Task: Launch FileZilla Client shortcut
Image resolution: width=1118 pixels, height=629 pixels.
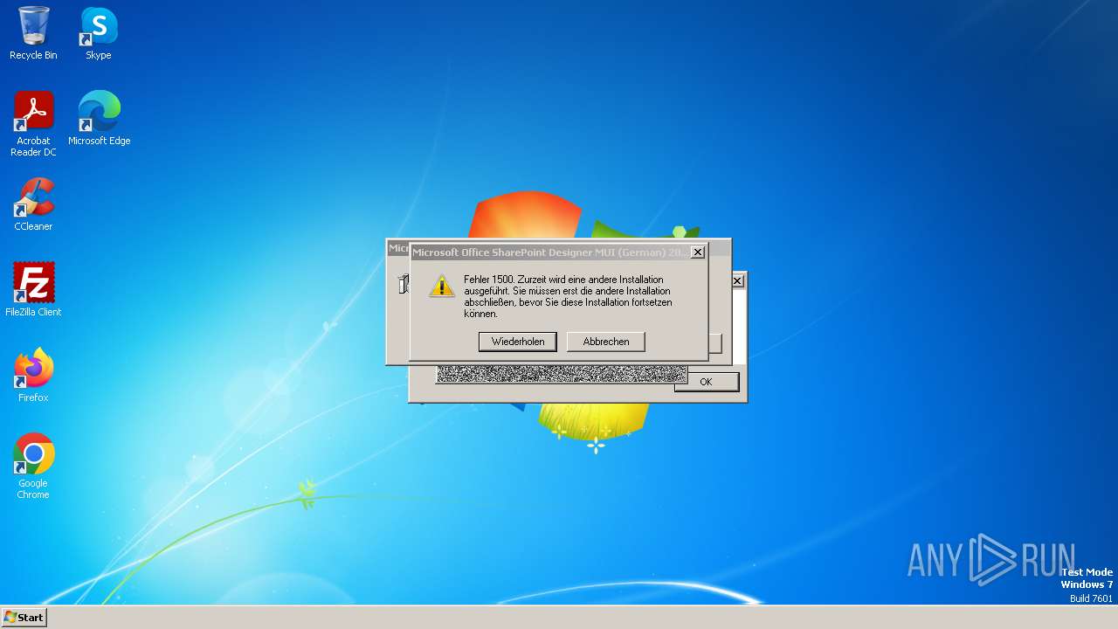Action: click(x=33, y=289)
